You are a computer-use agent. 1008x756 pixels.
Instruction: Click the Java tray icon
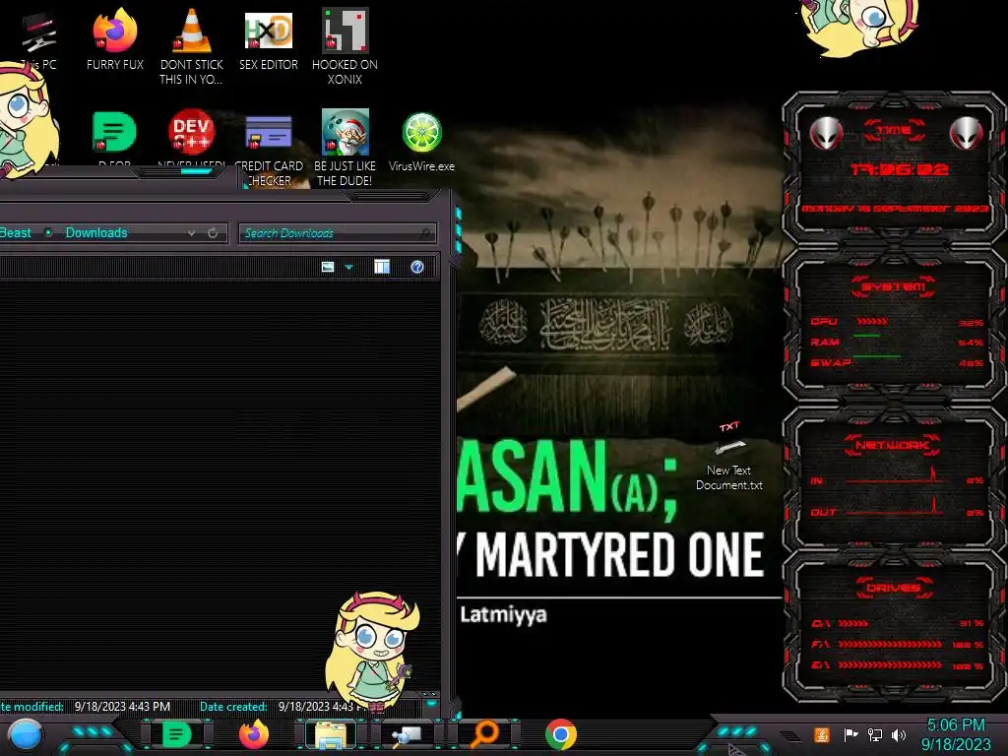[x=822, y=734]
